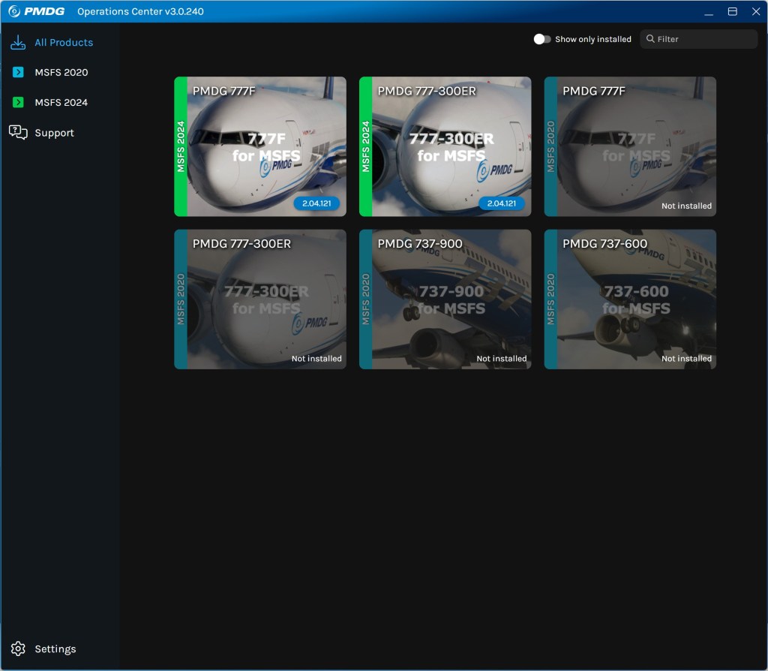The height and width of the screenshot is (671, 768).
Task: Click the MSFS 2020 blue arrow icon
Action: 18,73
